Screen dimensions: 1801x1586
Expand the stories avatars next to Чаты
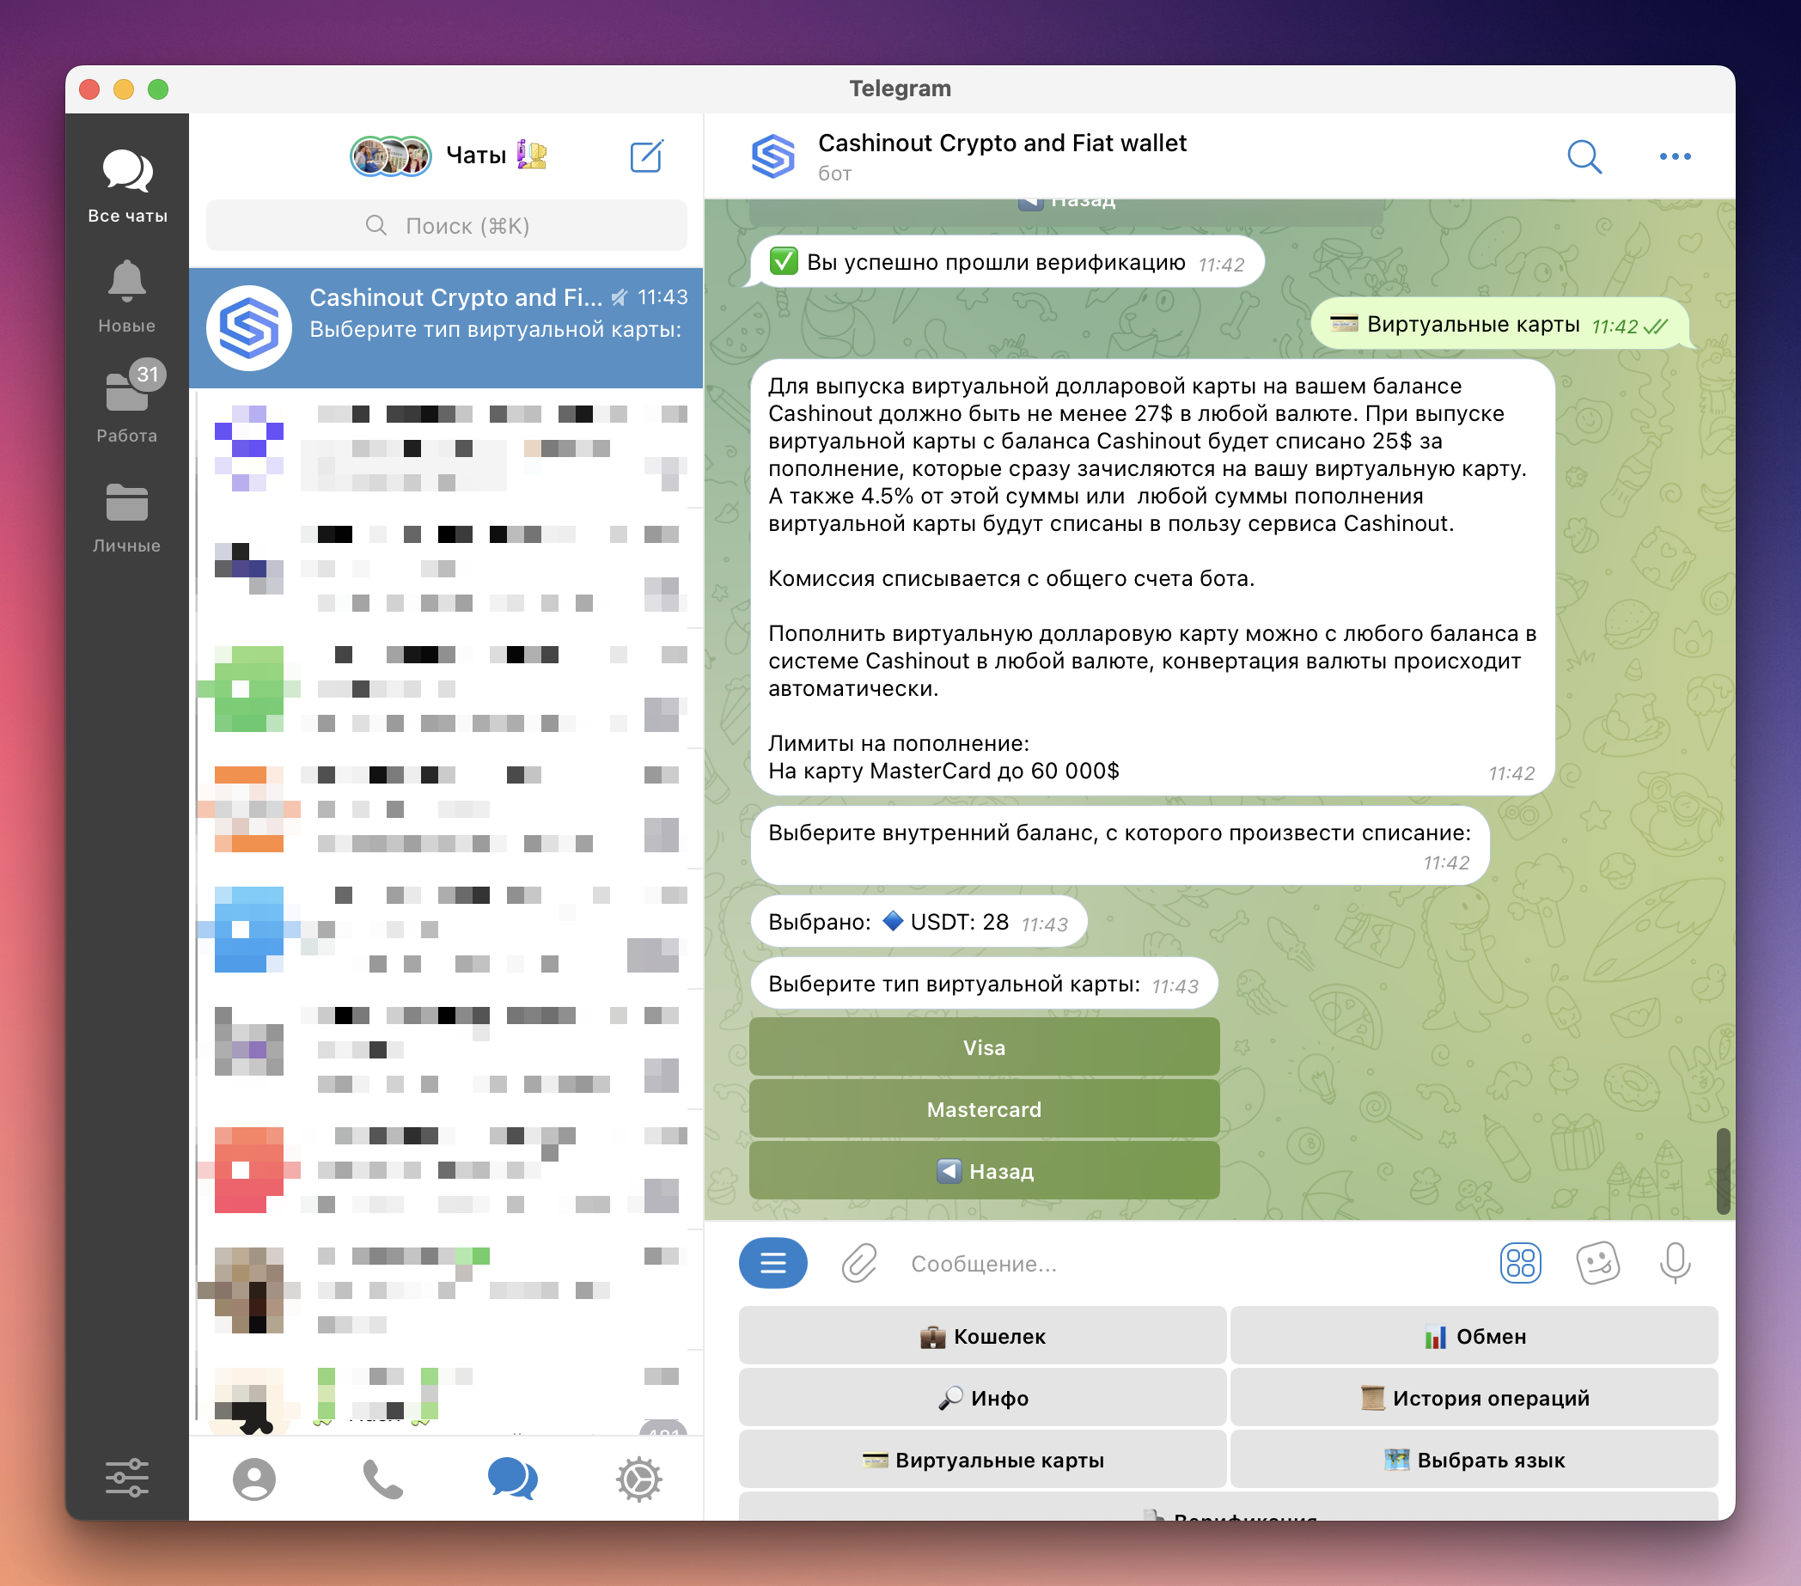click(x=390, y=156)
